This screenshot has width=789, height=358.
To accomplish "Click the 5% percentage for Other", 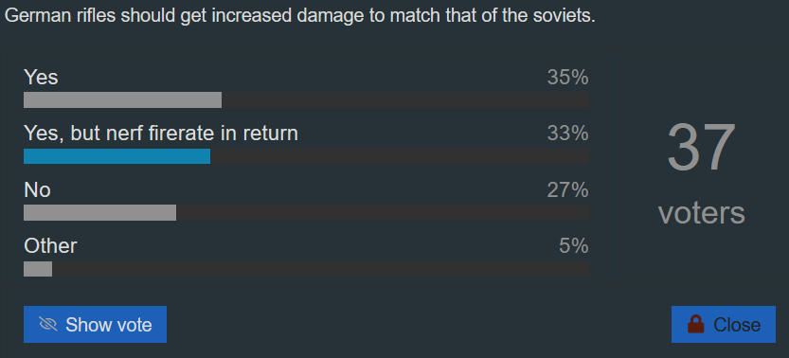I will click(574, 246).
